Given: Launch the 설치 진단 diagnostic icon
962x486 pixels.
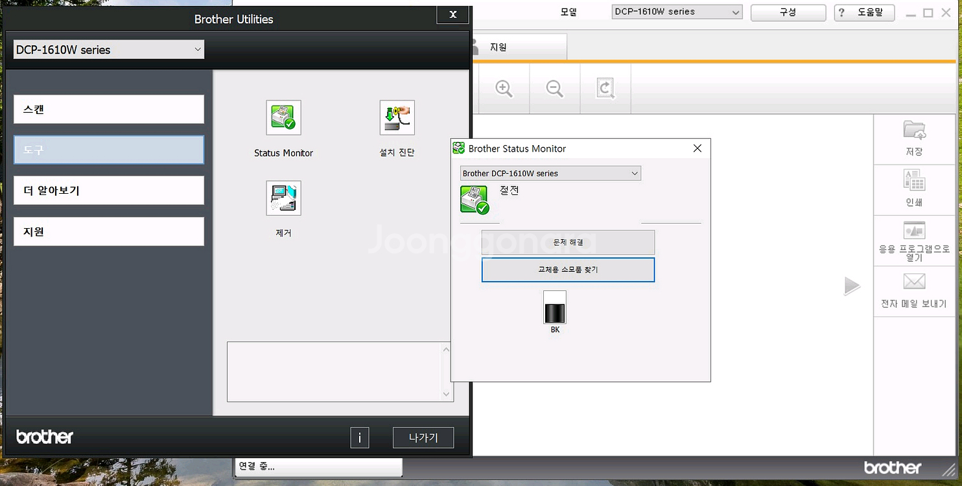Looking at the screenshot, I should (x=397, y=118).
